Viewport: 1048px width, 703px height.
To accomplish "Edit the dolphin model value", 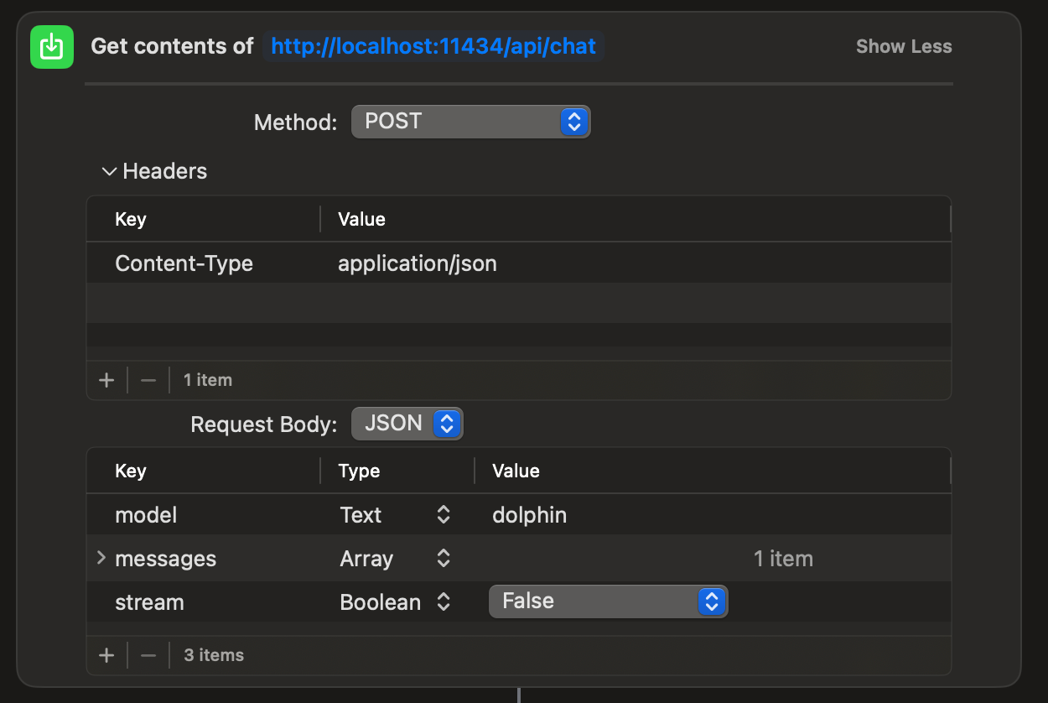I will pyautogui.click(x=529, y=515).
